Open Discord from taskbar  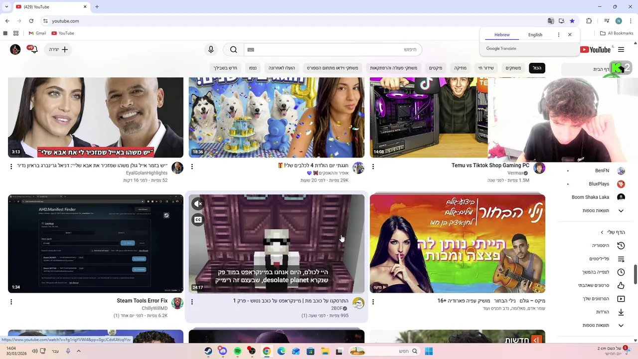(223, 351)
